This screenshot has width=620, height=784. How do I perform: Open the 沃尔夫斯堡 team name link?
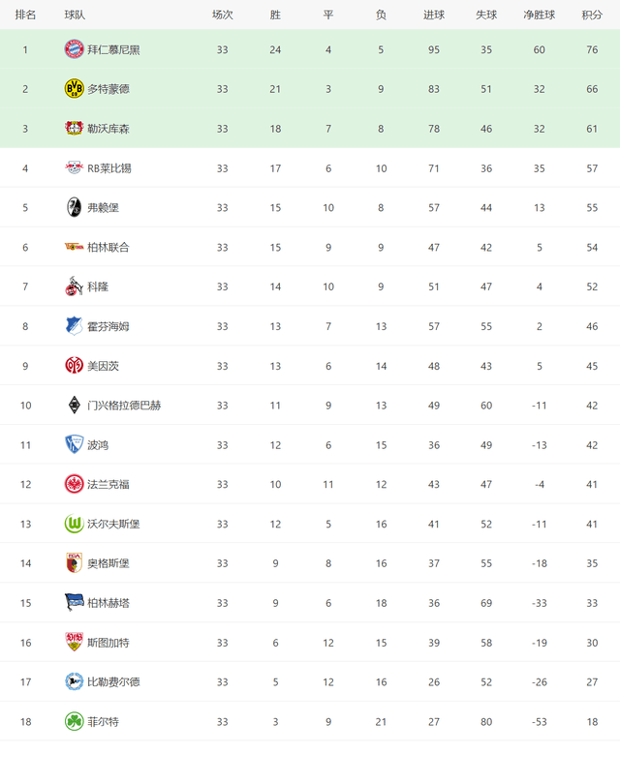pos(113,524)
